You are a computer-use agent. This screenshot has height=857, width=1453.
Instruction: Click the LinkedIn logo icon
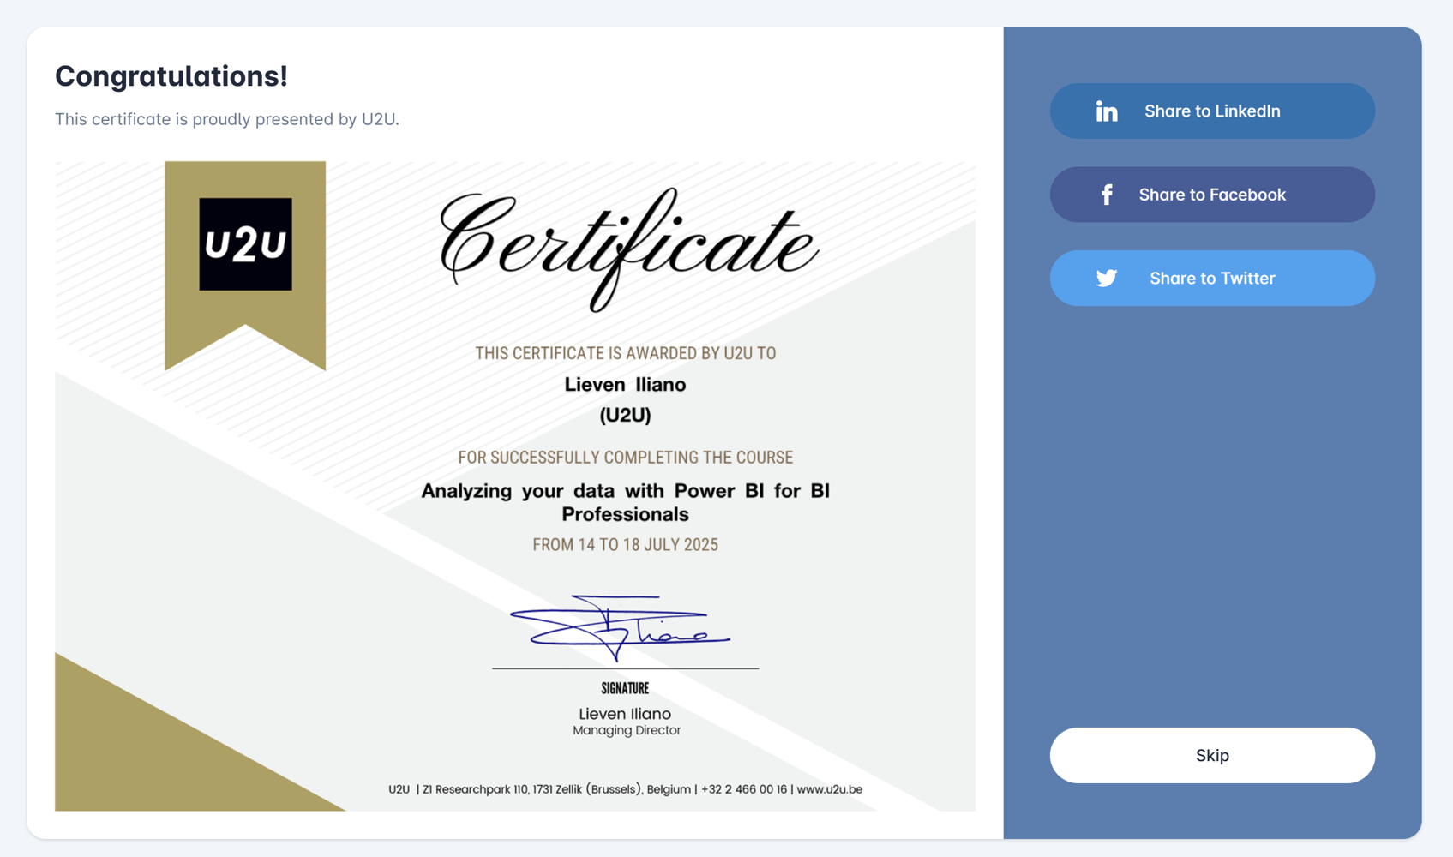tap(1106, 111)
